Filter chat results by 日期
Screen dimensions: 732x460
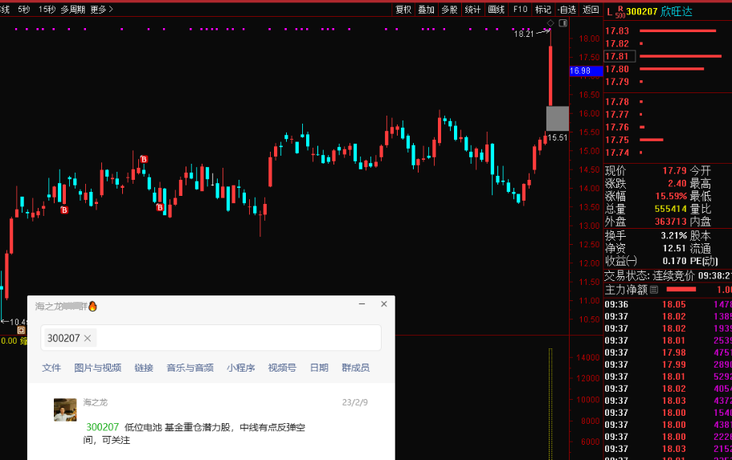319,368
